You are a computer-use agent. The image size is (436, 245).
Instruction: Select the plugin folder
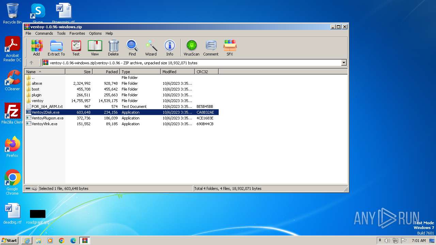coord(122,95)
